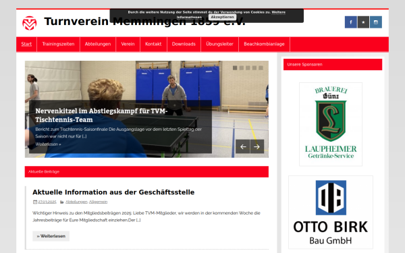The width and height of the screenshot is (405, 253).
Task: Click the post date 27.03.2025
Action: coord(47,202)
